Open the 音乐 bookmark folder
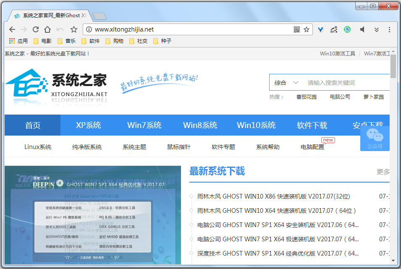401x269 pixels. pos(66,41)
